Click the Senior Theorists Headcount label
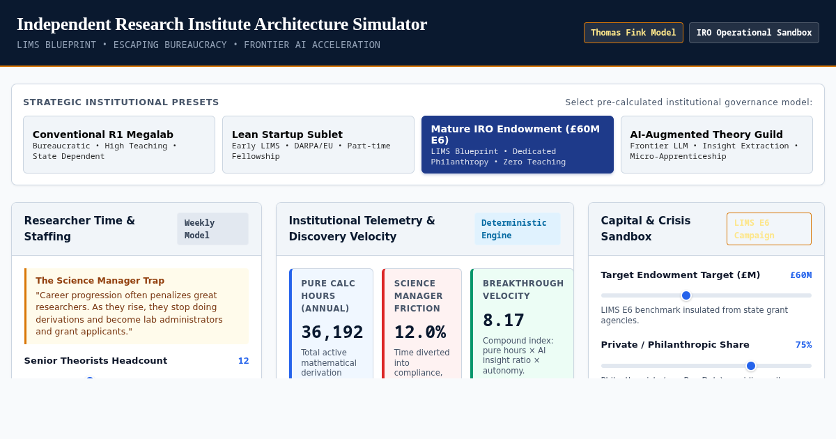 click(95, 361)
